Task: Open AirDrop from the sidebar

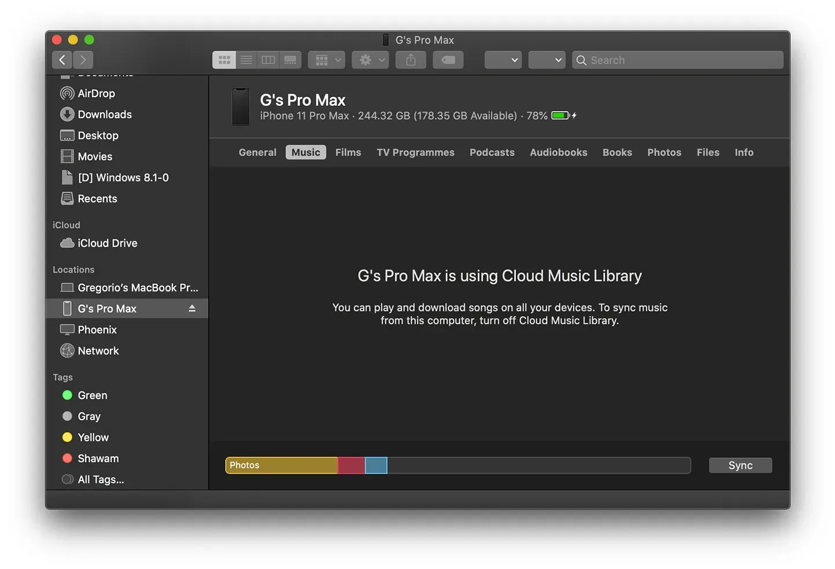Action: tap(97, 93)
